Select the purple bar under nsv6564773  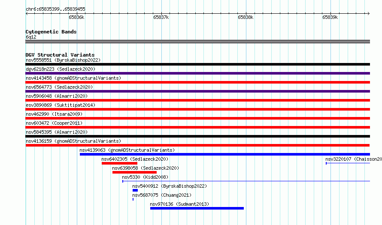tap(197, 91)
